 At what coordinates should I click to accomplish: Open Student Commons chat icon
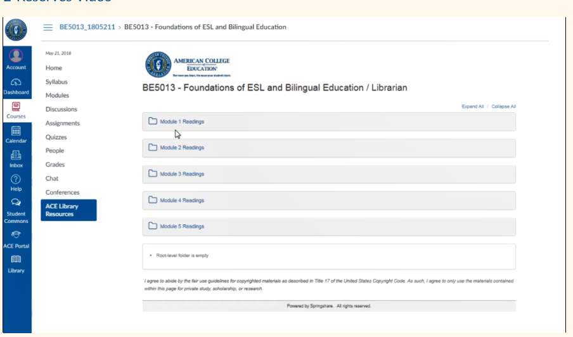click(x=16, y=202)
